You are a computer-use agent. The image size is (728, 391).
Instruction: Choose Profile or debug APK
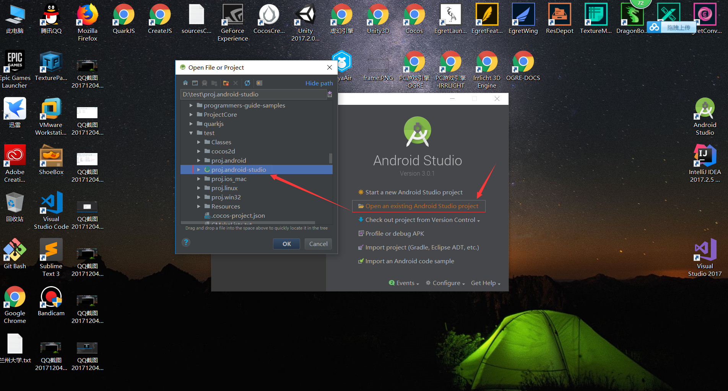tap(391, 233)
